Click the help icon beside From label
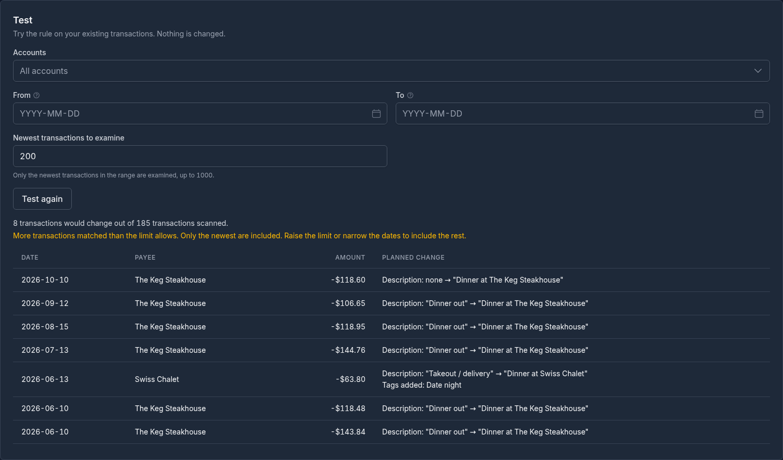This screenshot has height=460, width=783. coord(36,95)
